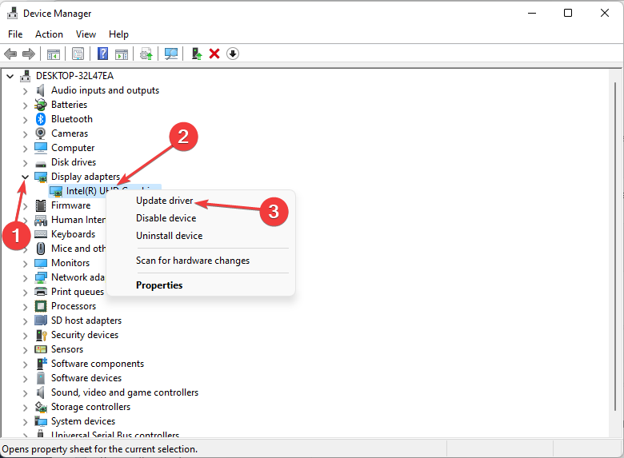Viewport: 624px width, 458px height.
Task: Select the Software components item
Action: click(x=98, y=364)
